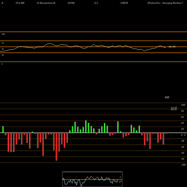Image resolution: width=187 pixels, height=187 pixels.
Task: Click the 30 level label on RSI chart
Action: click(x=3, y=55)
